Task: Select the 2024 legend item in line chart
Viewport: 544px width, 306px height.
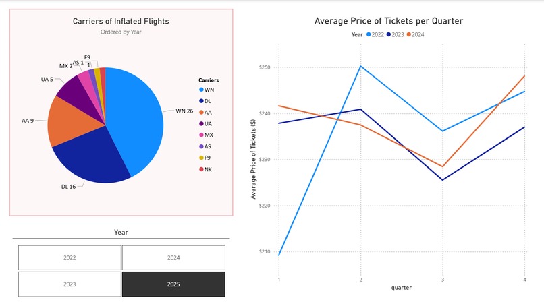Action: coord(416,34)
